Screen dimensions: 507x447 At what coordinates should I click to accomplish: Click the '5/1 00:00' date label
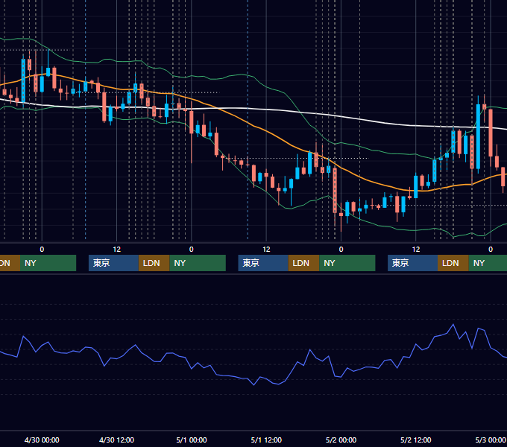[x=192, y=440]
